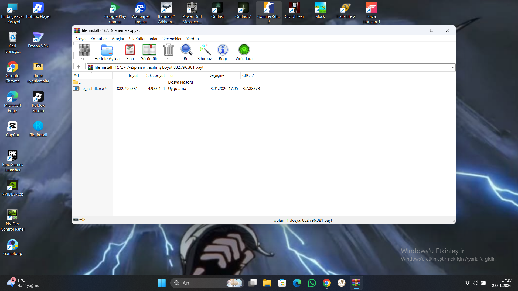Image resolution: width=518 pixels, height=291 pixels.
Task: Open Wallpaper Engine desktop shortcut
Action: tap(141, 13)
